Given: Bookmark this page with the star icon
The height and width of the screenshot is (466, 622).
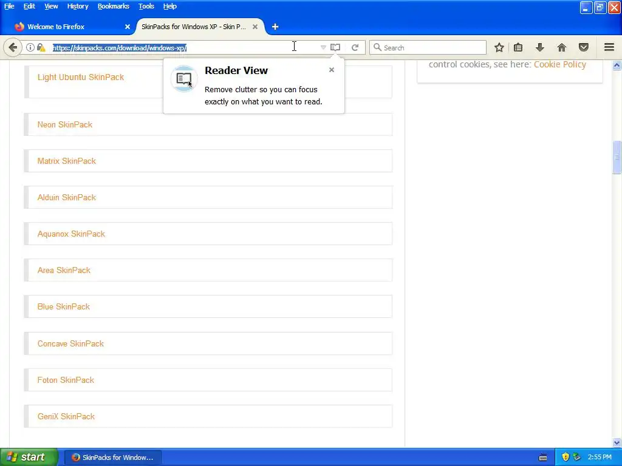Looking at the screenshot, I should tap(499, 47).
